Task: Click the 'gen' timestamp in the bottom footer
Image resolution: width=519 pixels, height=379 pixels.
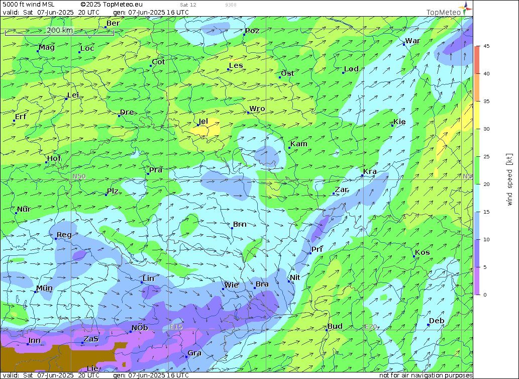Action: (151, 375)
